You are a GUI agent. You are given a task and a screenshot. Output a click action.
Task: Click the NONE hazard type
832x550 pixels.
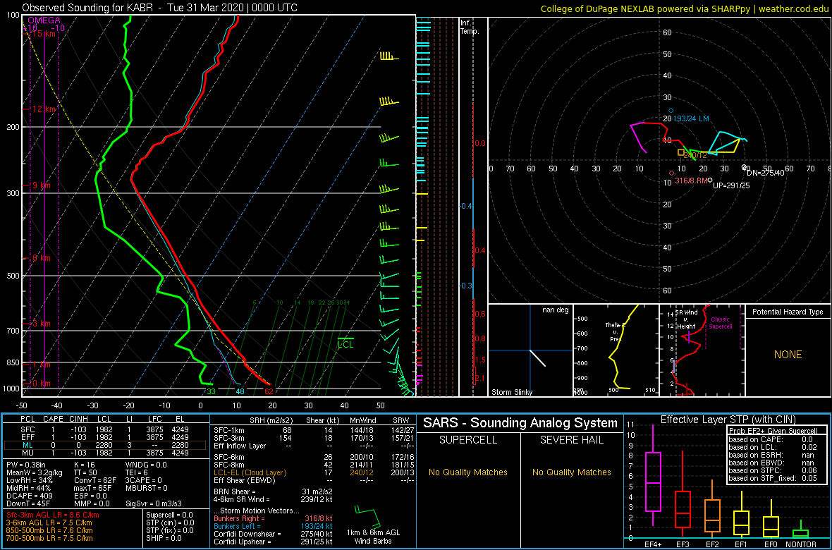[788, 355]
